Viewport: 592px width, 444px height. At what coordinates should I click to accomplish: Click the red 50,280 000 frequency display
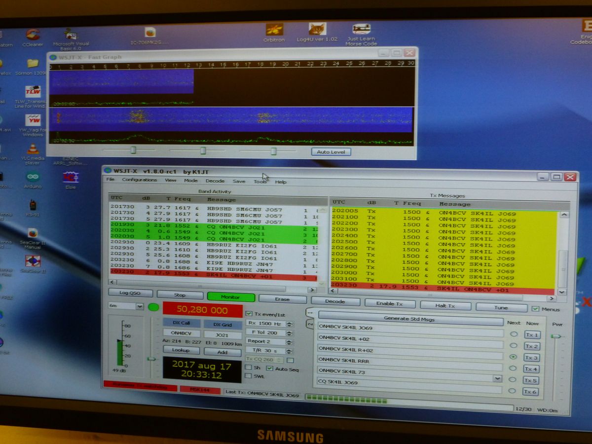[202, 310]
